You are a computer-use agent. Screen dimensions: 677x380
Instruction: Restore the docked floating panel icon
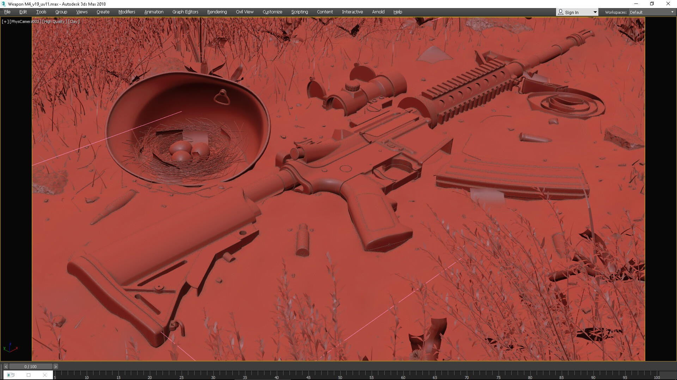(x=11, y=375)
